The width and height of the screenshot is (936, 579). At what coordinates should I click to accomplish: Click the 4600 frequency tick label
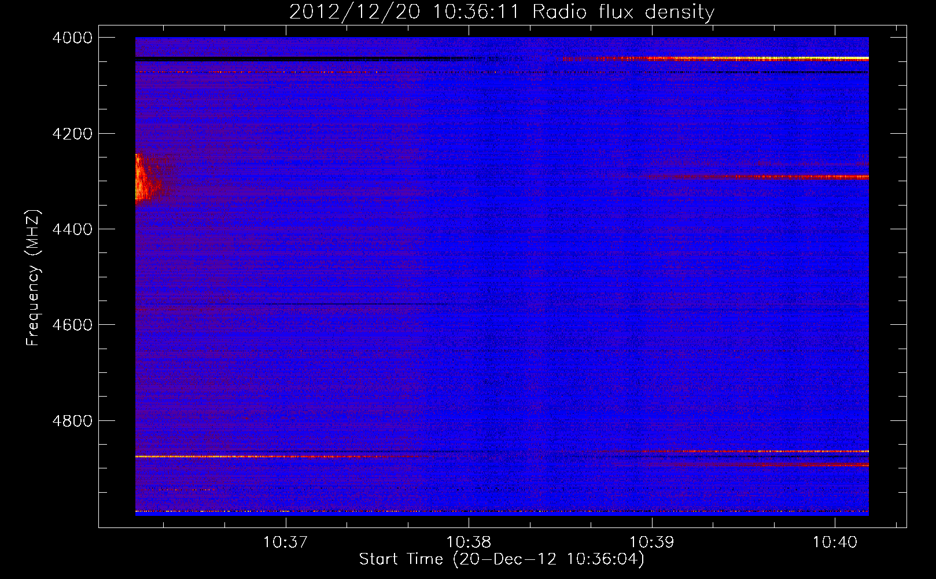tap(72, 325)
